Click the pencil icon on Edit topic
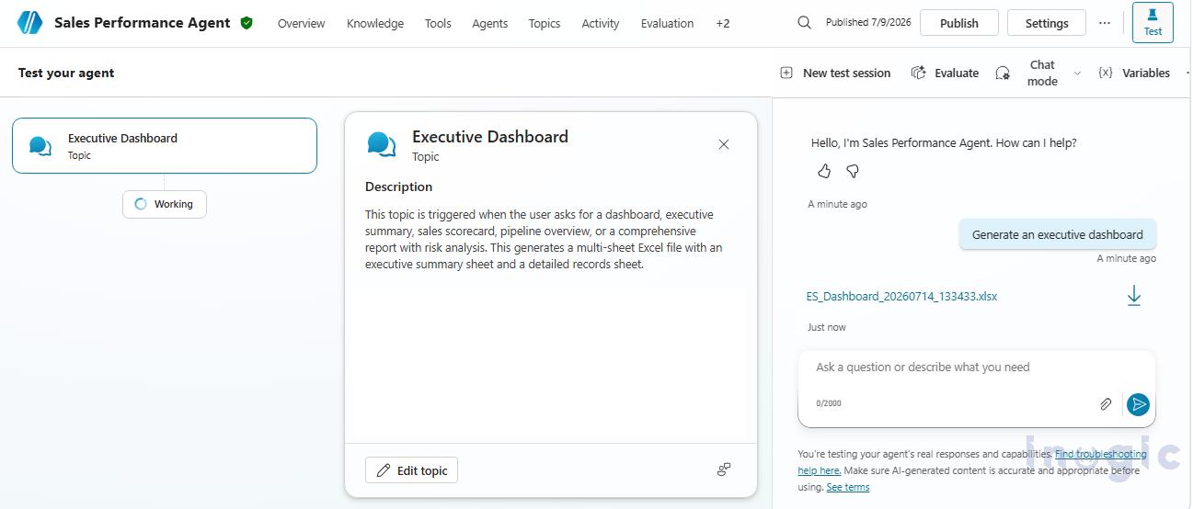The width and height of the screenshot is (1193, 509). [384, 470]
